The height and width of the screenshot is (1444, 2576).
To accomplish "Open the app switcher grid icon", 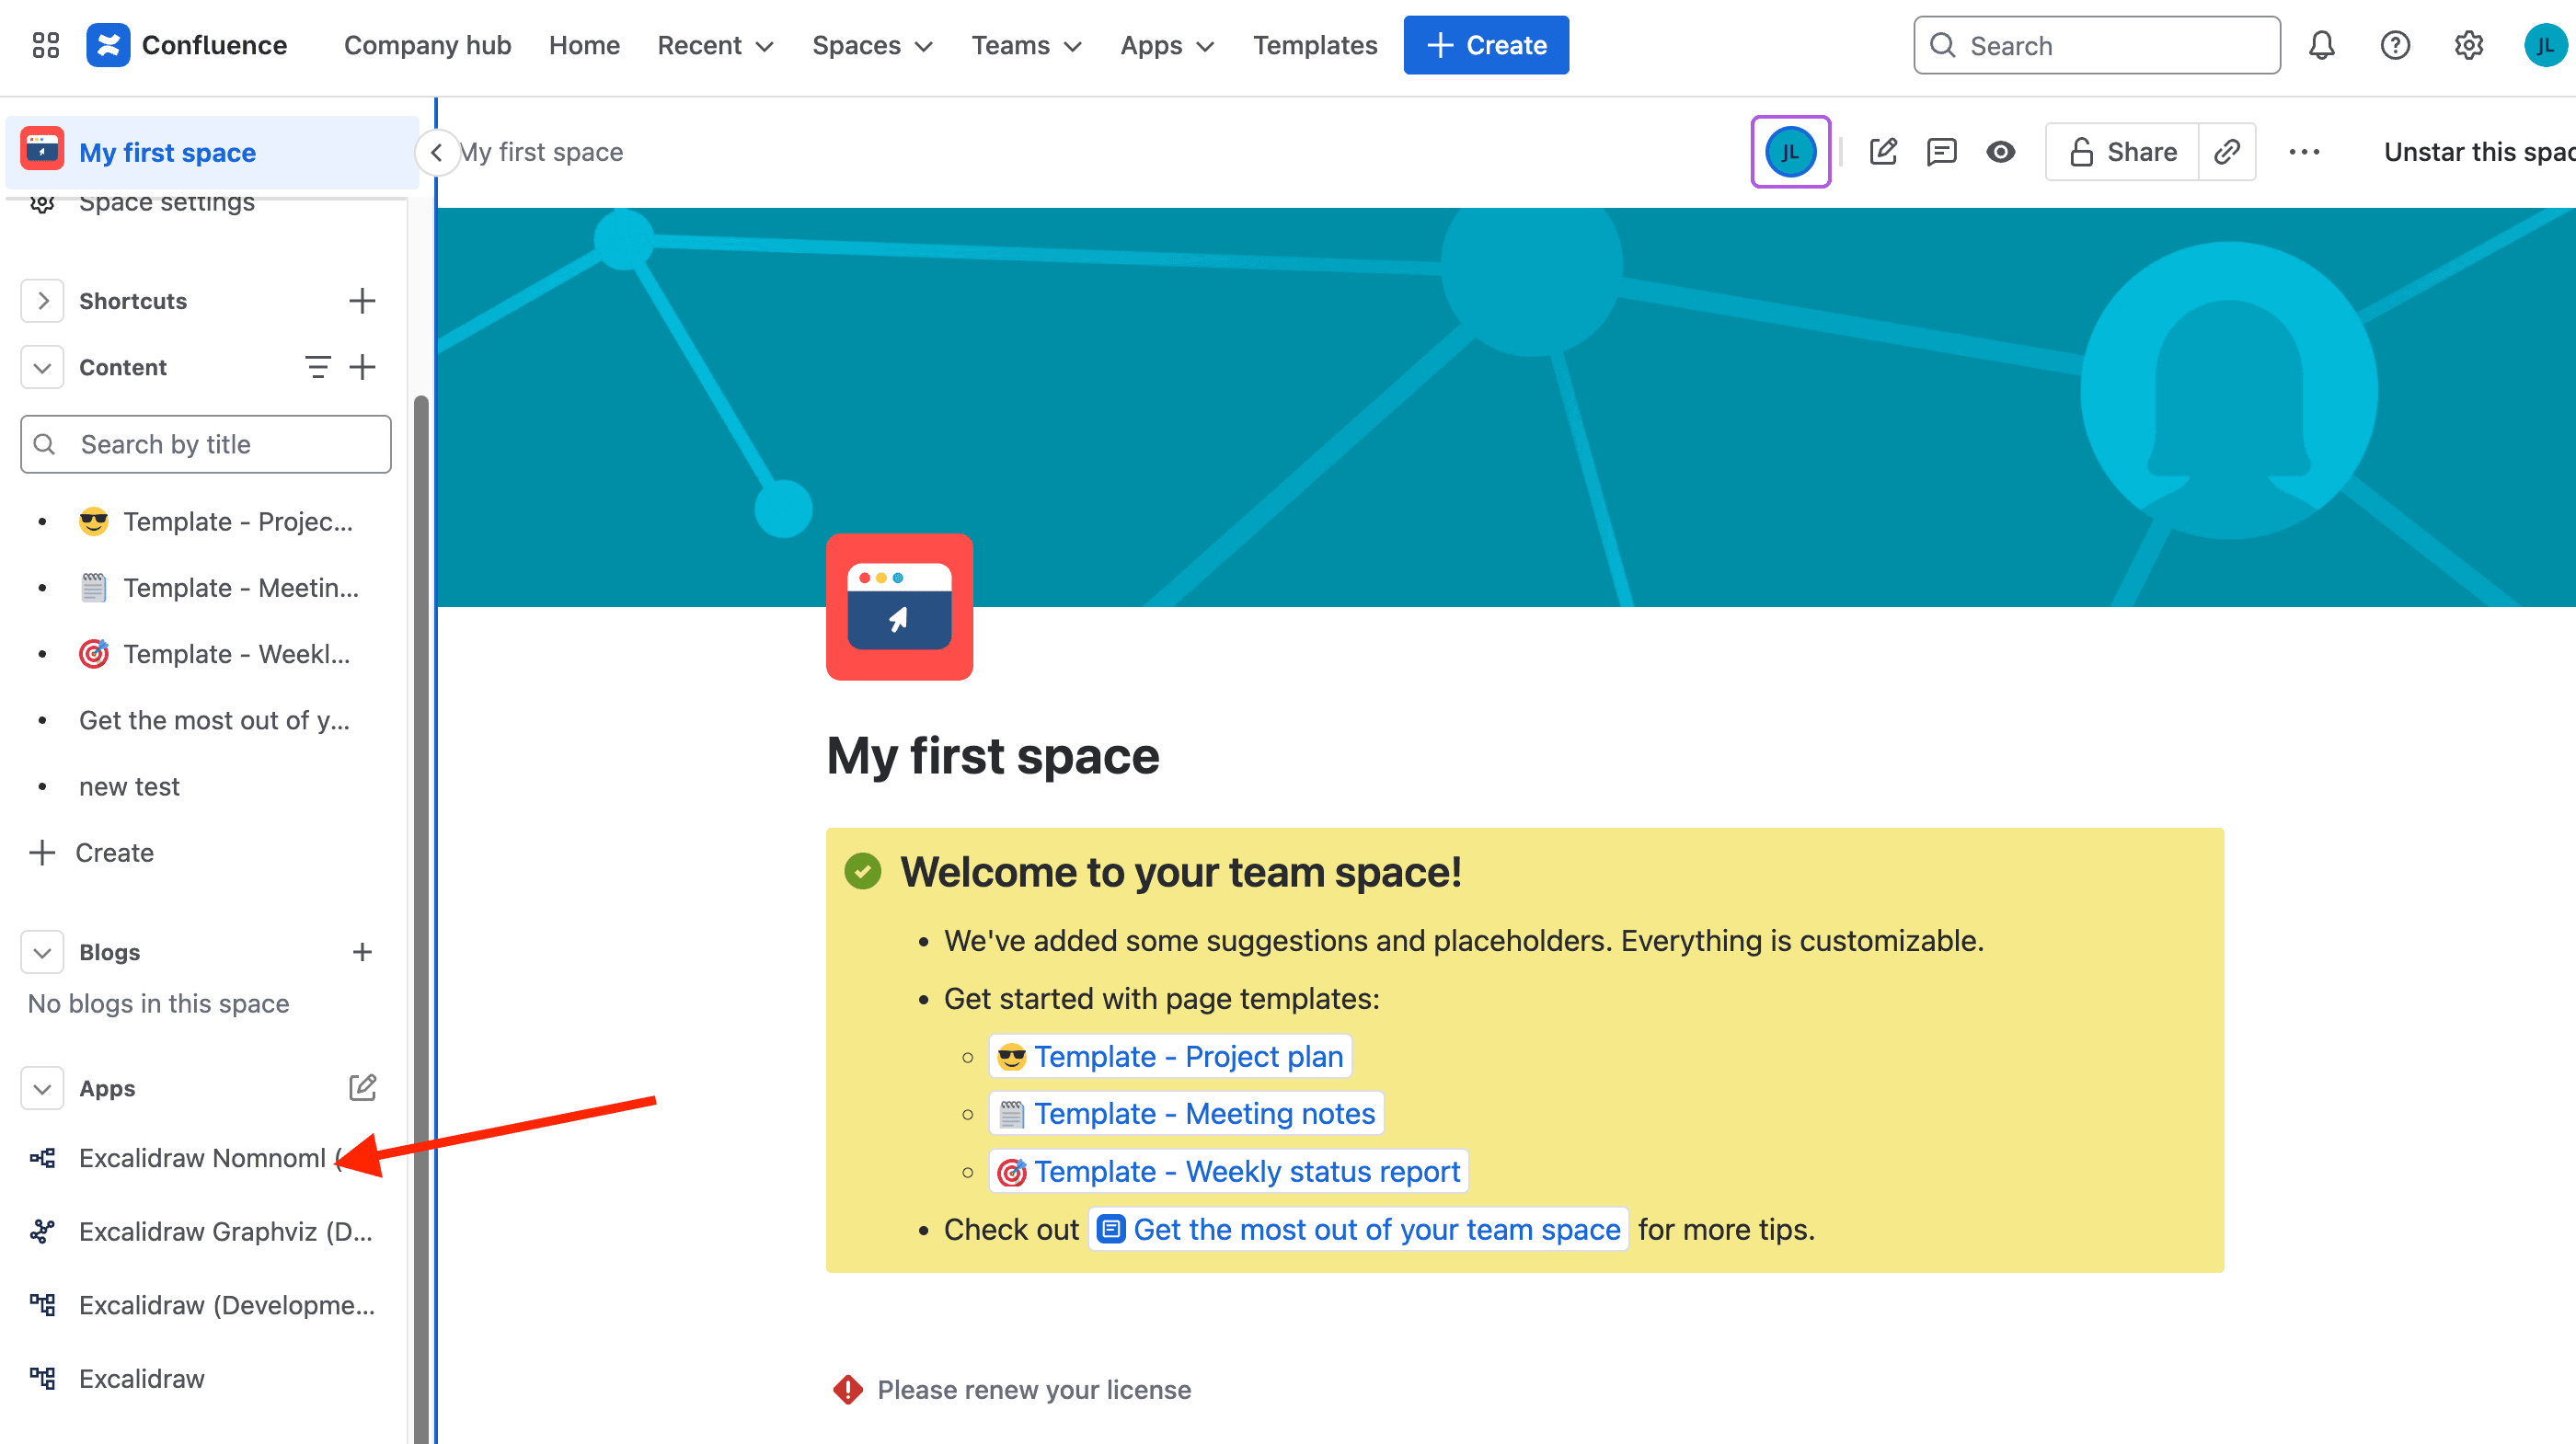I will point(46,45).
